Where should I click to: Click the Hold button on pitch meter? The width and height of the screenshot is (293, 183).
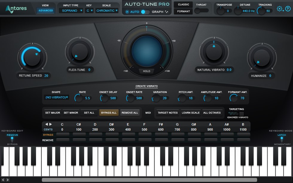[x=146, y=71]
